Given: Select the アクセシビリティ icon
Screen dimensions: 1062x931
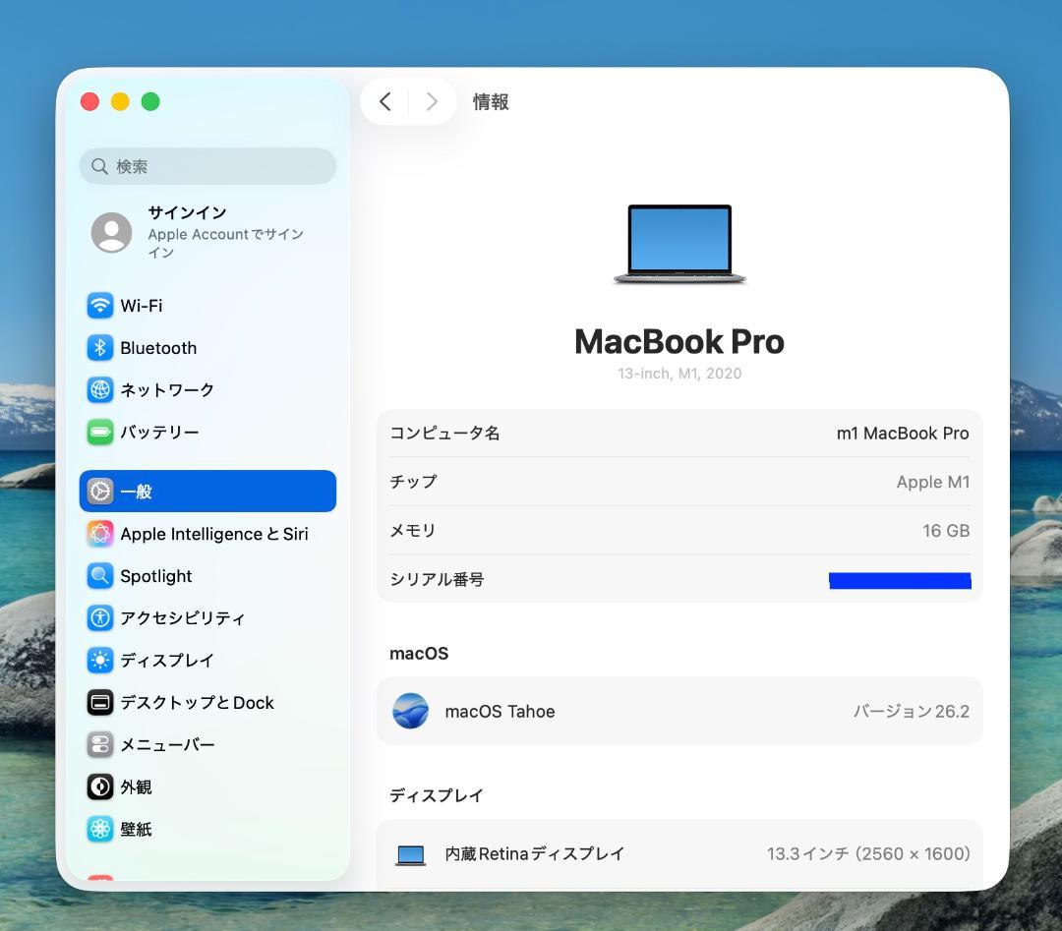Looking at the screenshot, I should point(99,618).
